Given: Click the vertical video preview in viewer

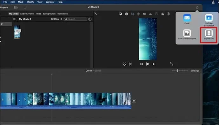Looking at the screenshot, I should (148, 39).
